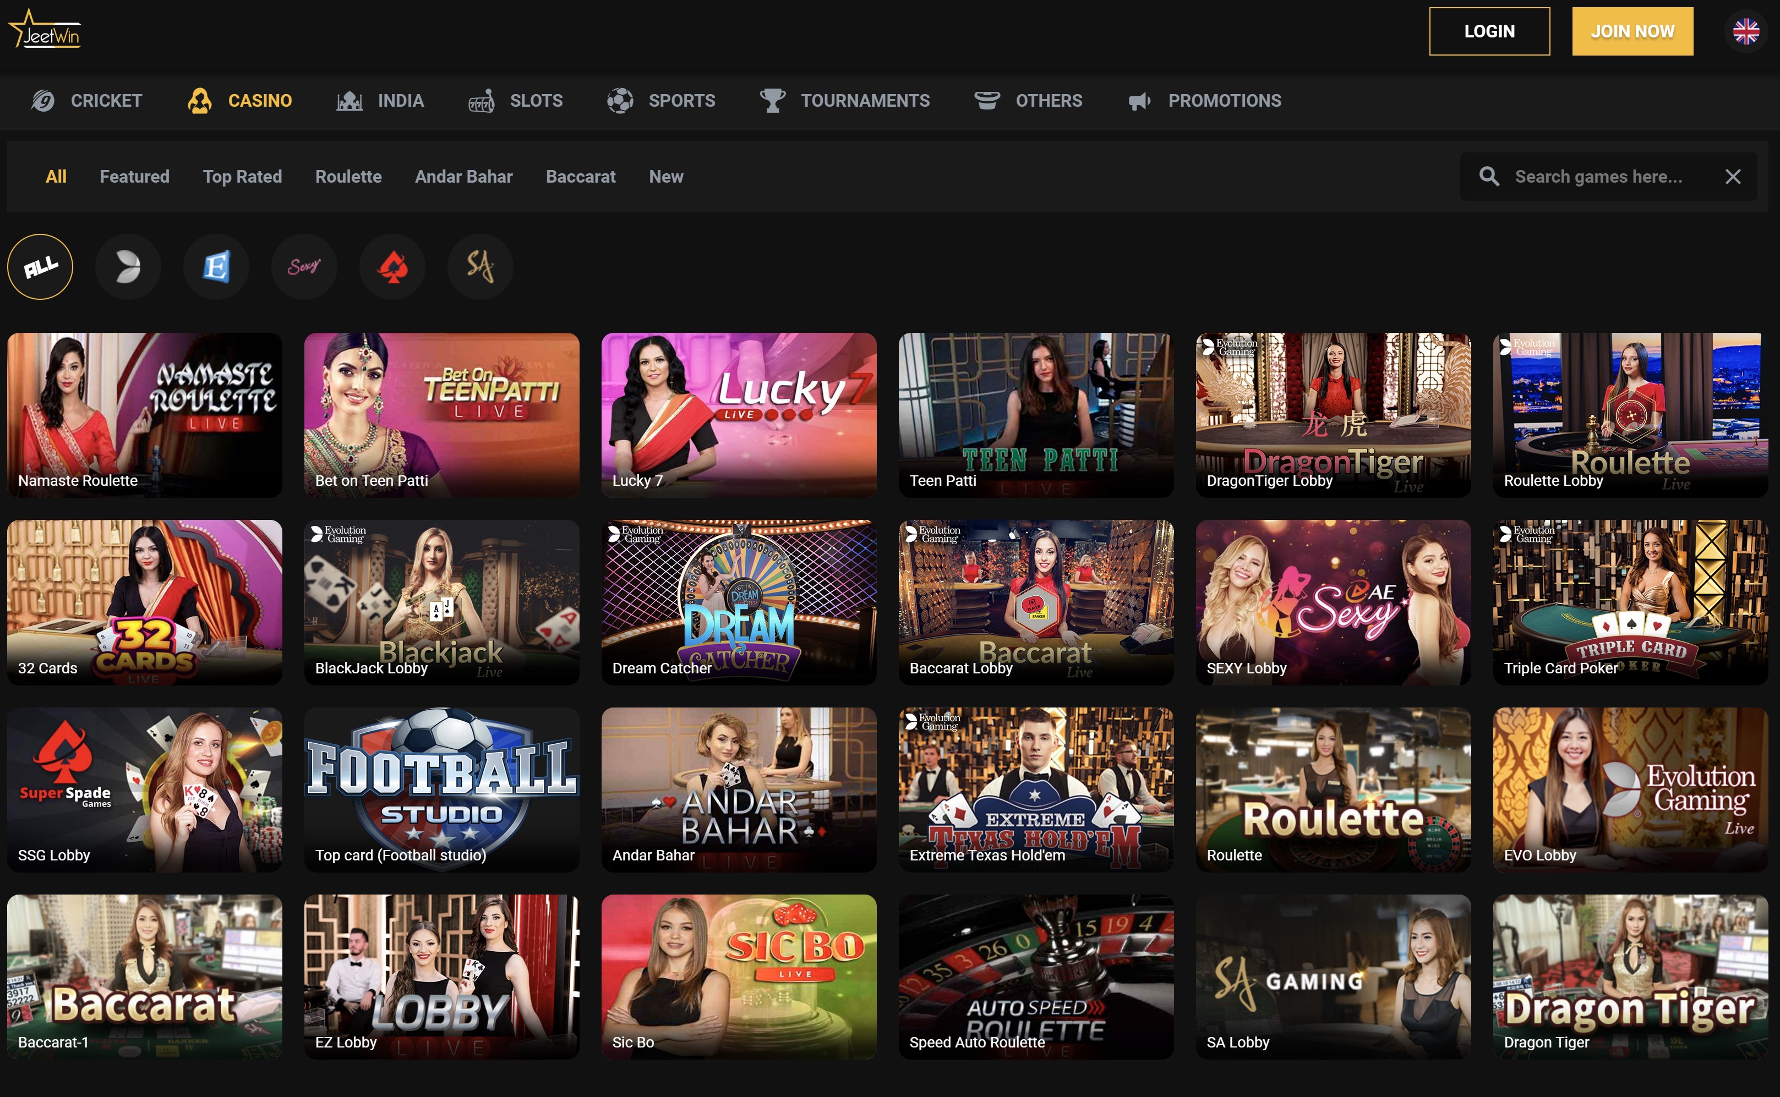The height and width of the screenshot is (1097, 1780).
Task: Open the Andar Bahar game tile
Action: (x=739, y=789)
